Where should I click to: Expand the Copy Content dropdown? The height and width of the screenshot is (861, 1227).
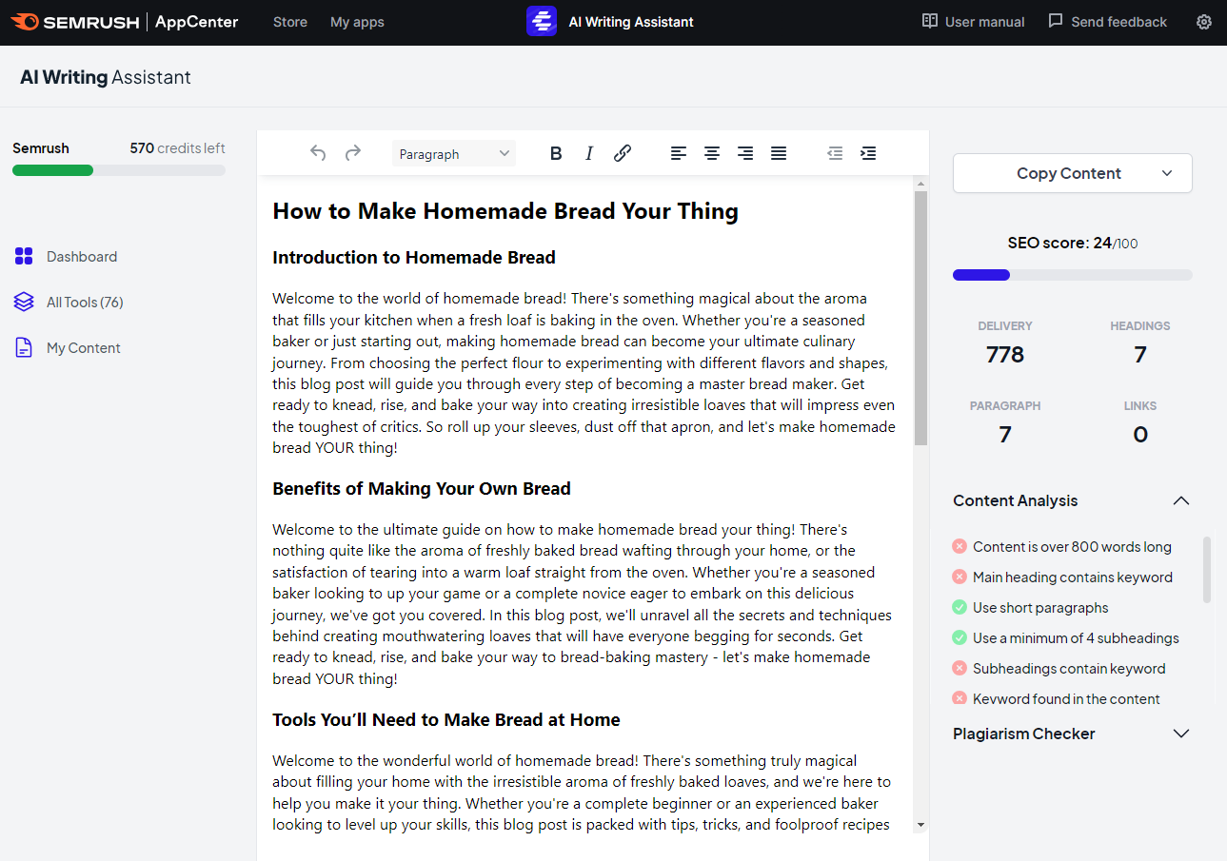pos(1167,173)
